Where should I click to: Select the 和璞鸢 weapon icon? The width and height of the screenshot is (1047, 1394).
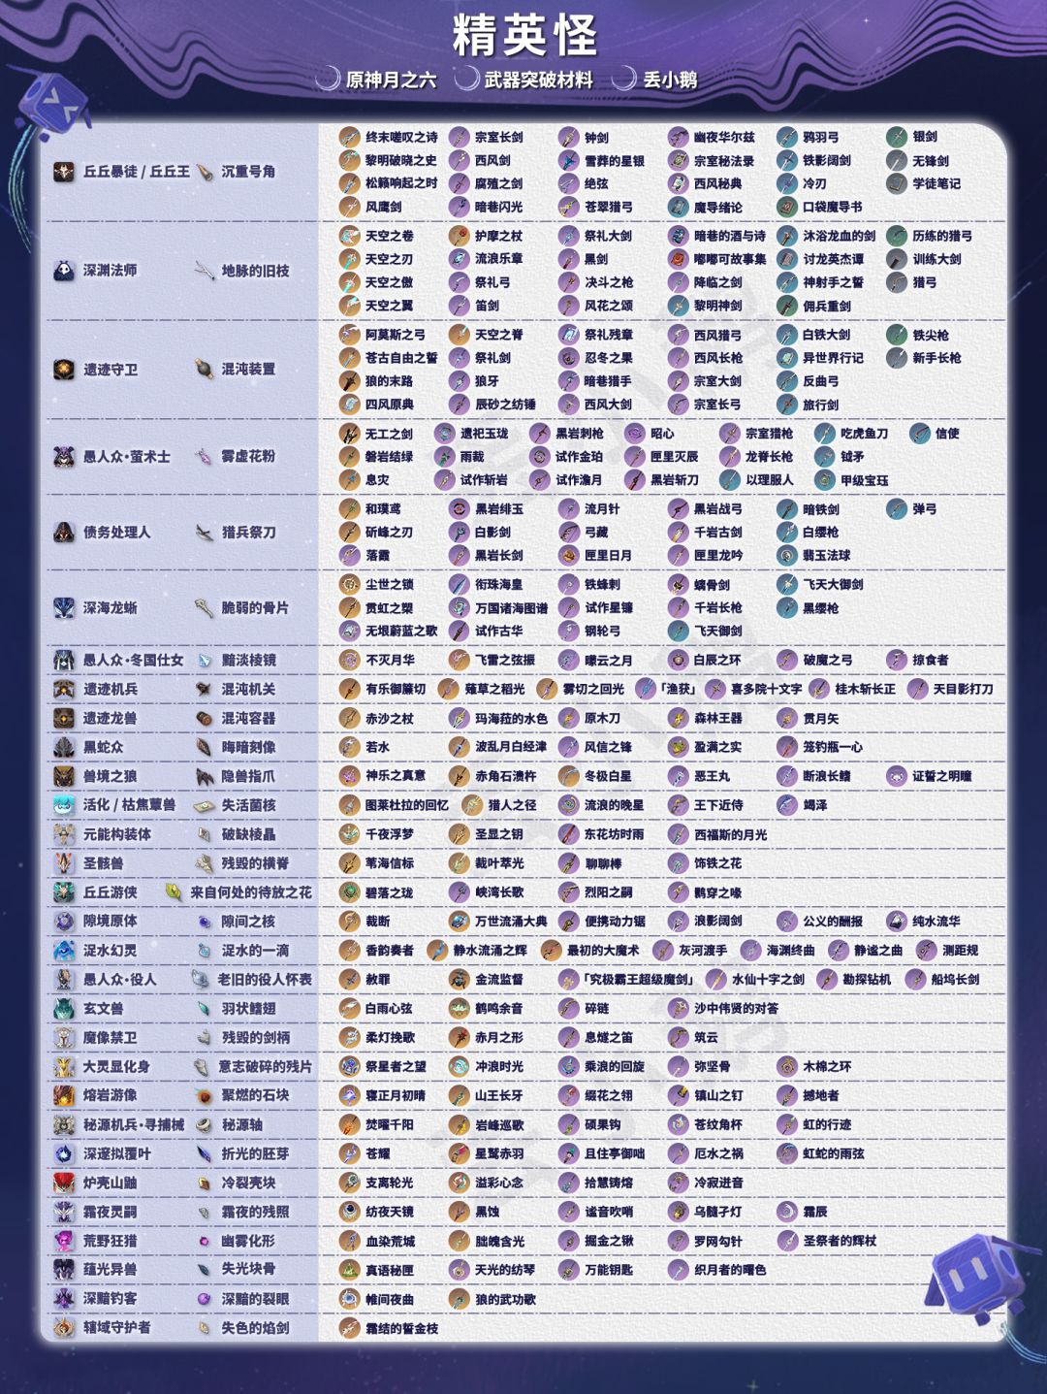350,509
